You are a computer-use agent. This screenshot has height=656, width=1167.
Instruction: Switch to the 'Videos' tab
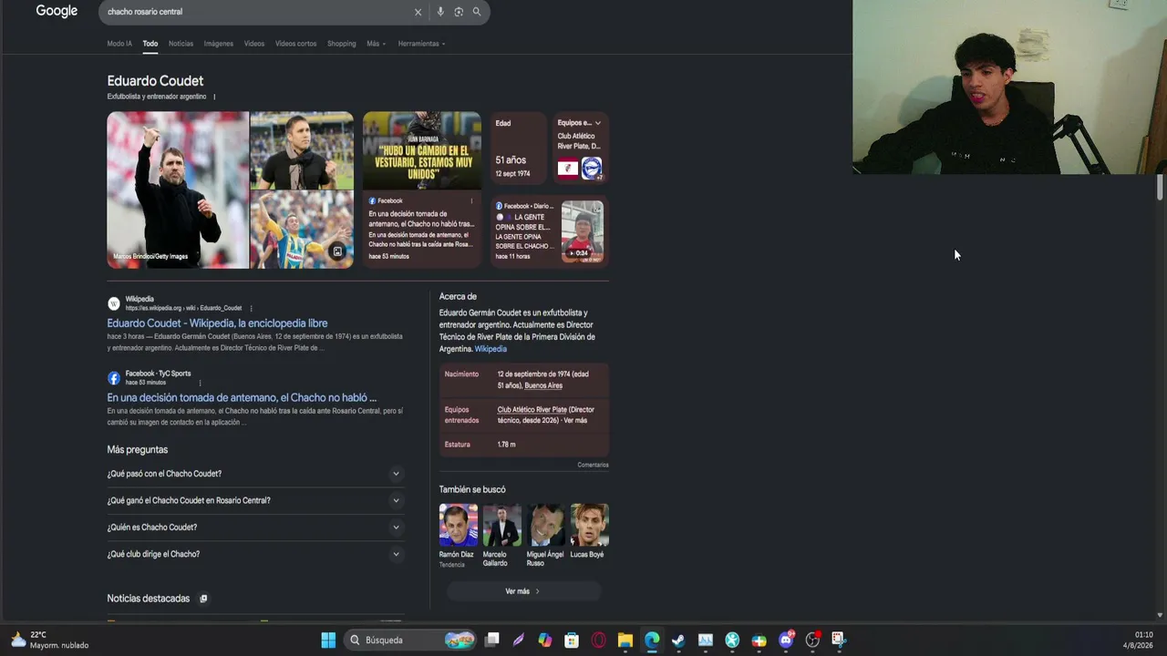click(254, 44)
